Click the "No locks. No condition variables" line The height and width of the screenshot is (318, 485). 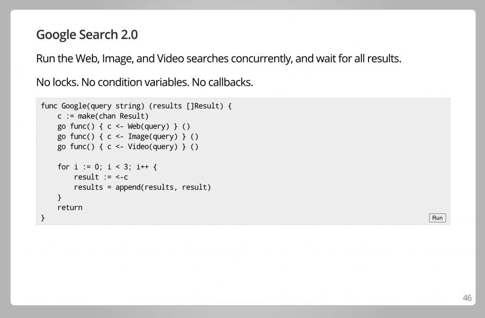tap(144, 82)
